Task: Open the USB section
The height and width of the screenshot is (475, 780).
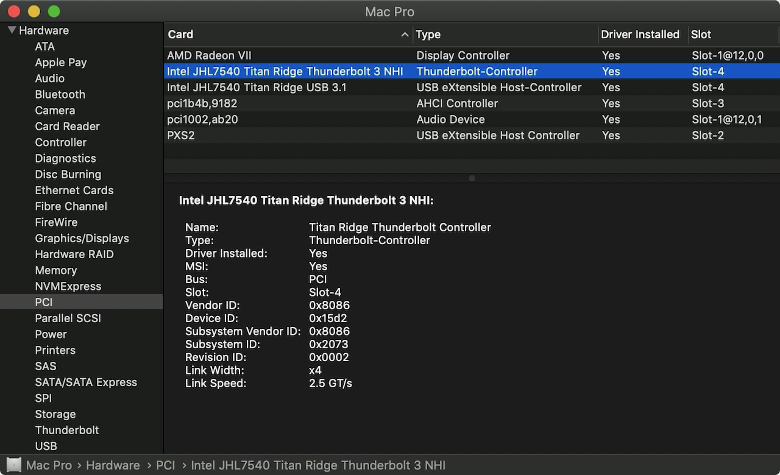Action: [x=46, y=446]
